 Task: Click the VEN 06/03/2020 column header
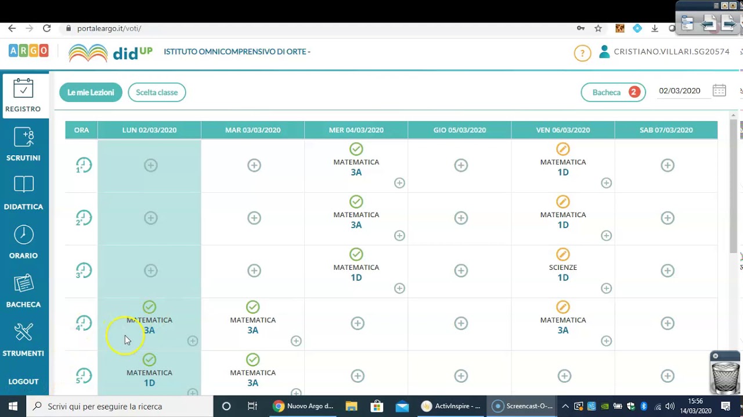563,130
